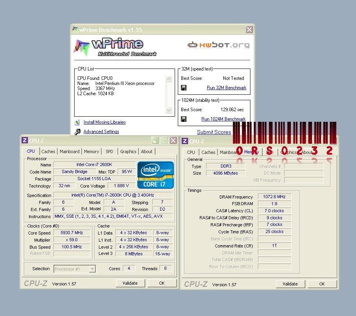Click the CPU List scroll up arrow

click(169, 79)
